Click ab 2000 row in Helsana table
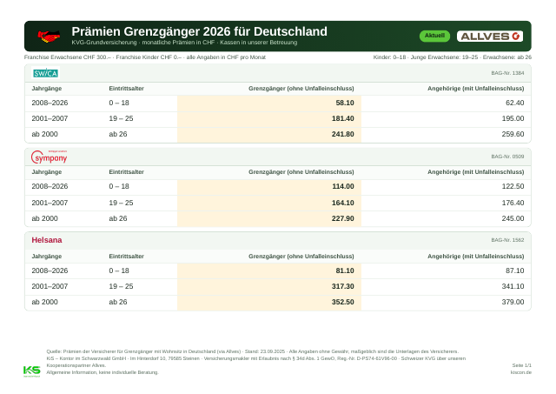556x394 pixels. (x=278, y=302)
